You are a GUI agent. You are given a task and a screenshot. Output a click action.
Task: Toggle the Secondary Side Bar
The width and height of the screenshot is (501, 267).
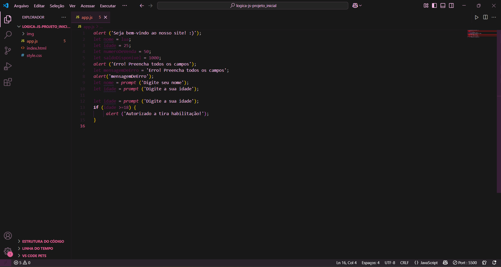(x=451, y=5)
